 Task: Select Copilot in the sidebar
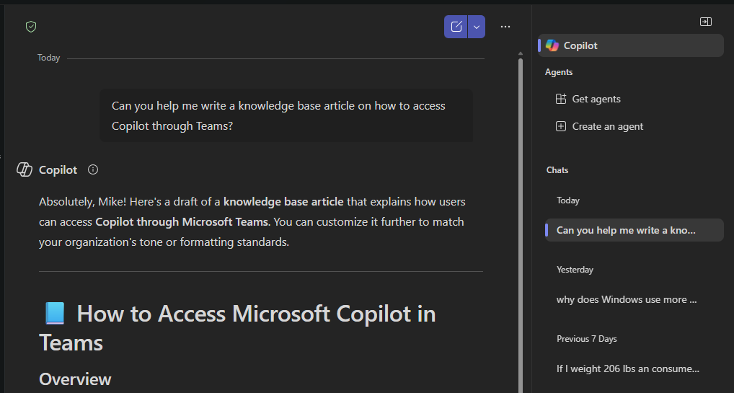click(580, 45)
